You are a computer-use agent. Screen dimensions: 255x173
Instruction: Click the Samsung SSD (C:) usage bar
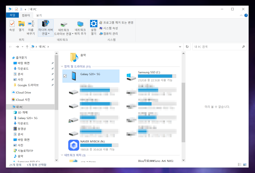click(x=157, y=76)
